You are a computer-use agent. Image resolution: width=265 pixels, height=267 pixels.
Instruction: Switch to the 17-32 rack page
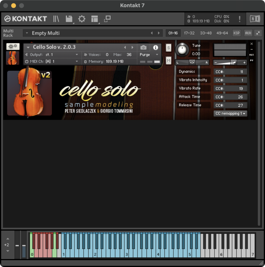(x=189, y=33)
